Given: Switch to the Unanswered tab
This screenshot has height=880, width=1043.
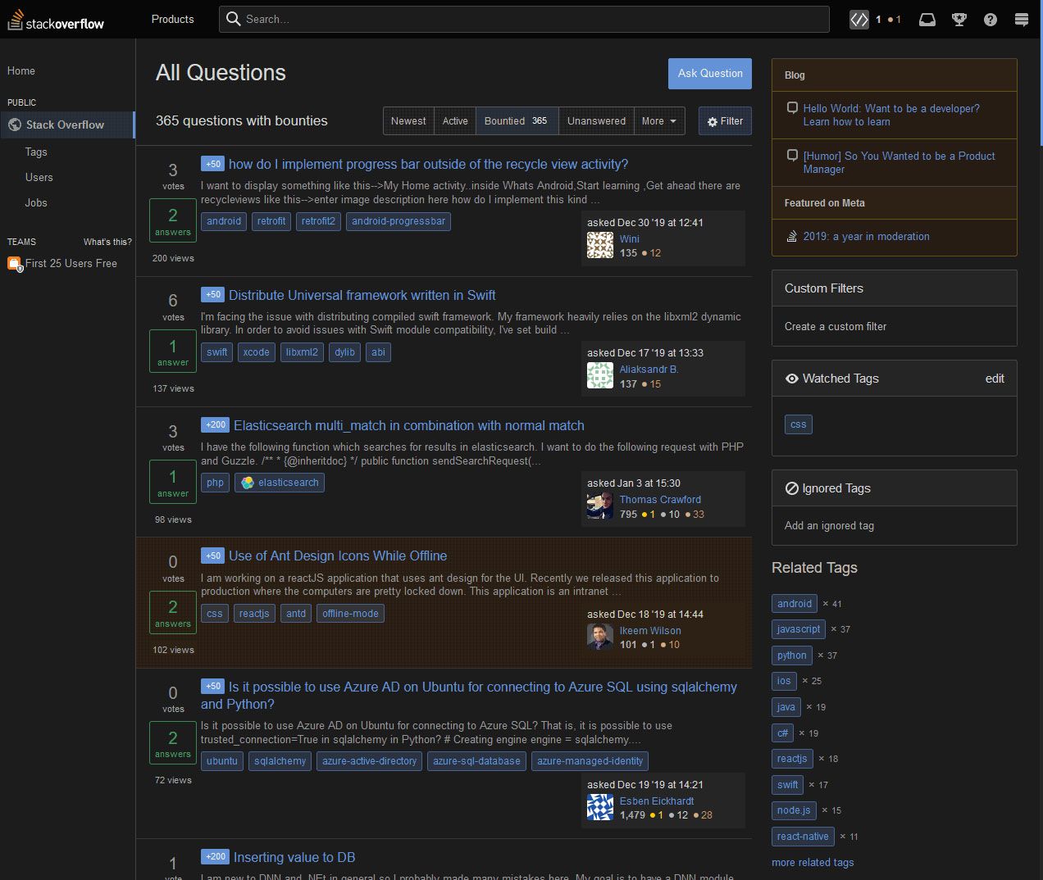Looking at the screenshot, I should (x=596, y=120).
